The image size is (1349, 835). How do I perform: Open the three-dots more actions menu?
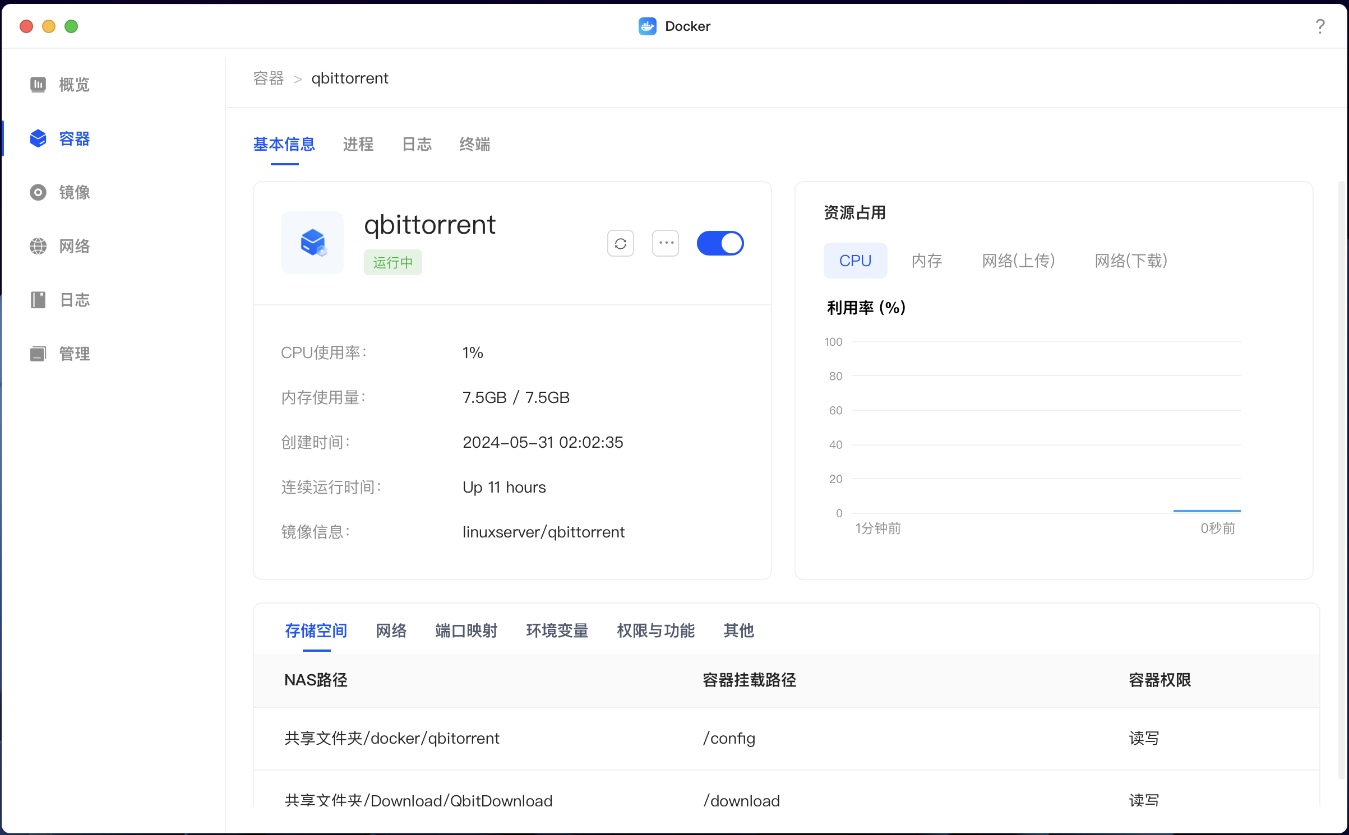(x=666, y=243)
